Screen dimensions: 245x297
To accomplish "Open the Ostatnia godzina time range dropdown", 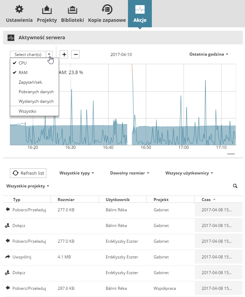I will click(x=208, y=54).
